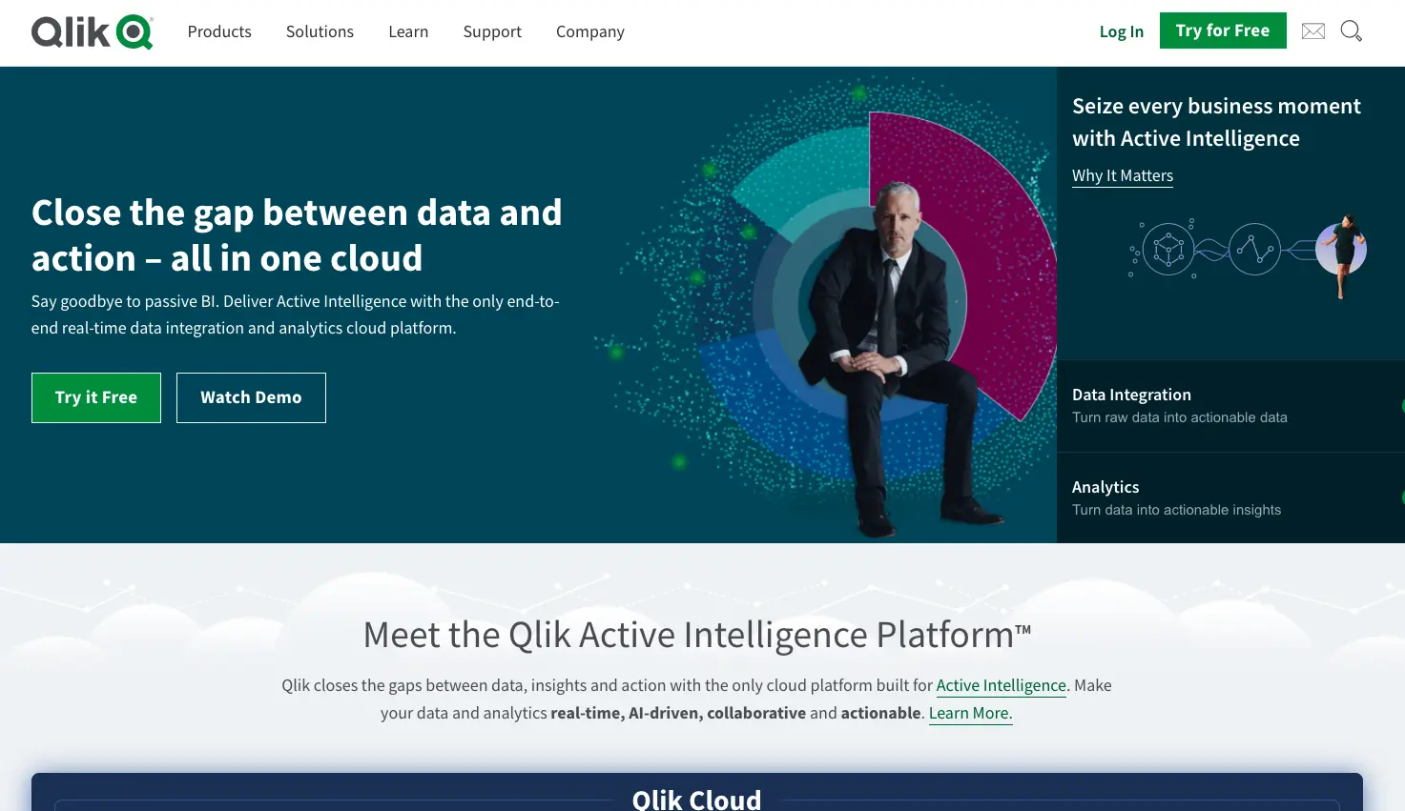The width and height of the screenshot is (1405, 811).
Task: Open the Solutions dropdown menu
Action: 320,31
